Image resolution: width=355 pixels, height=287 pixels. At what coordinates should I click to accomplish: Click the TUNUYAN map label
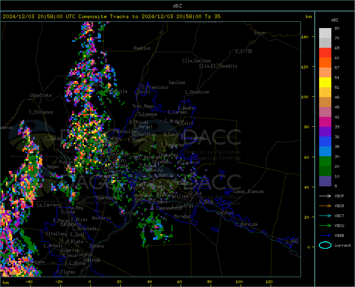point(92,261)
